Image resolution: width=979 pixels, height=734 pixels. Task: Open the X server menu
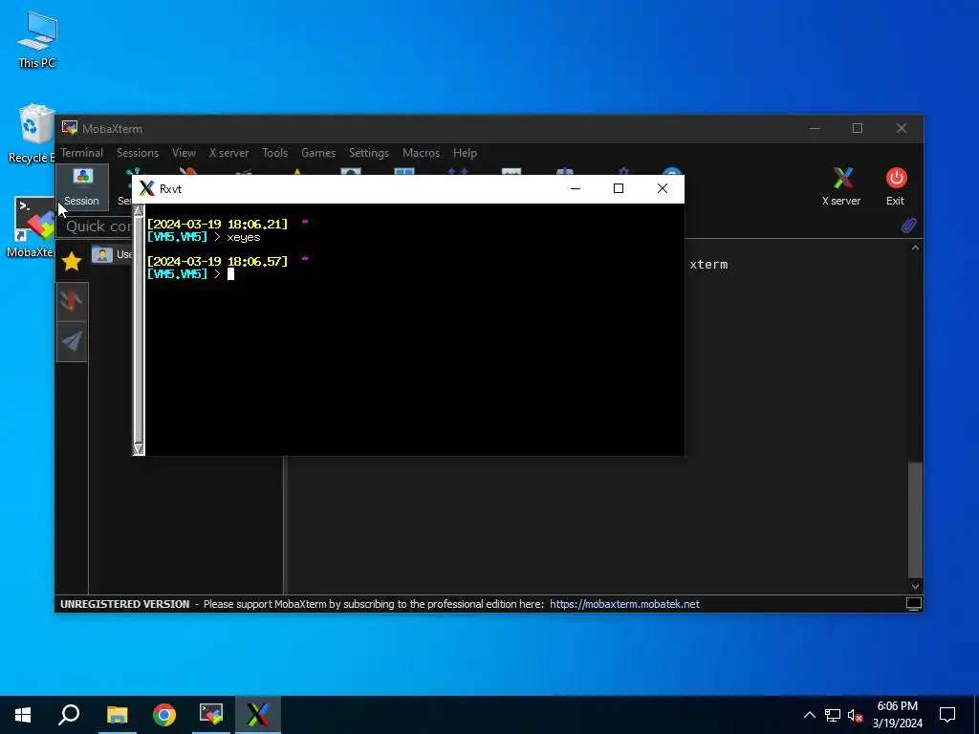pyautogui.click(x=228, y=153)
